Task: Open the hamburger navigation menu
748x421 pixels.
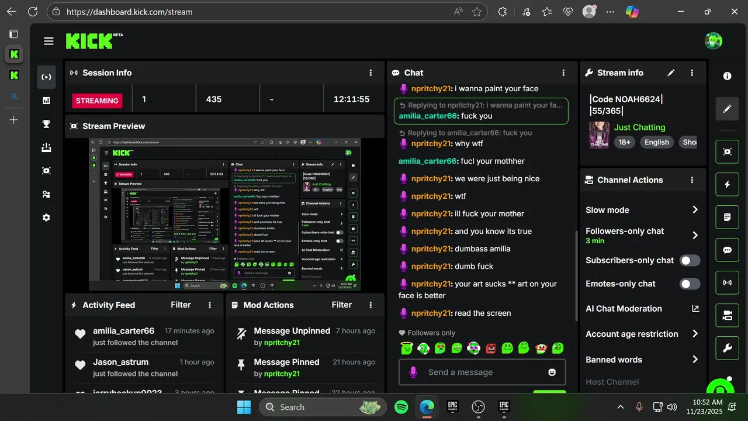Action: click(x=49, y=41)
